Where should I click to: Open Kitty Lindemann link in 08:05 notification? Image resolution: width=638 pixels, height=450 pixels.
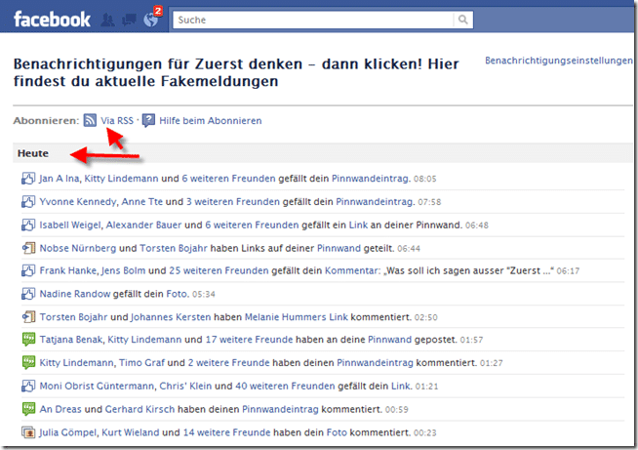coord(121,179)
